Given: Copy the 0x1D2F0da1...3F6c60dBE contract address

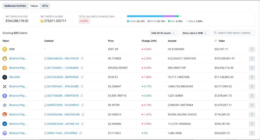Looking at the screenshot, I should click(x=82, y=86).
